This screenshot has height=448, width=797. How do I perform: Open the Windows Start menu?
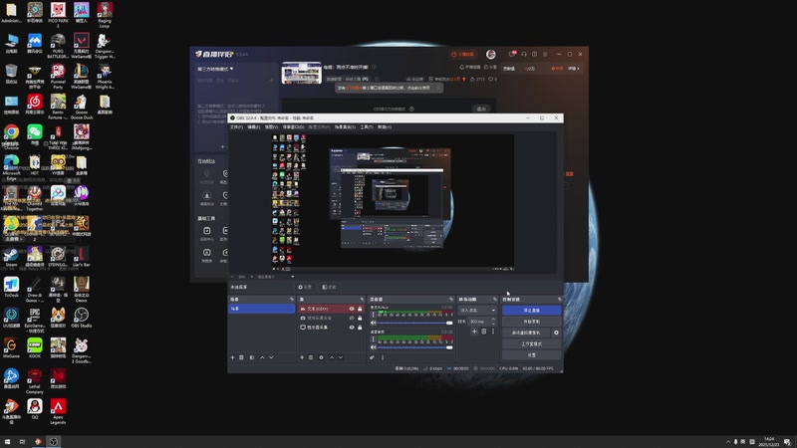point(7,441)
